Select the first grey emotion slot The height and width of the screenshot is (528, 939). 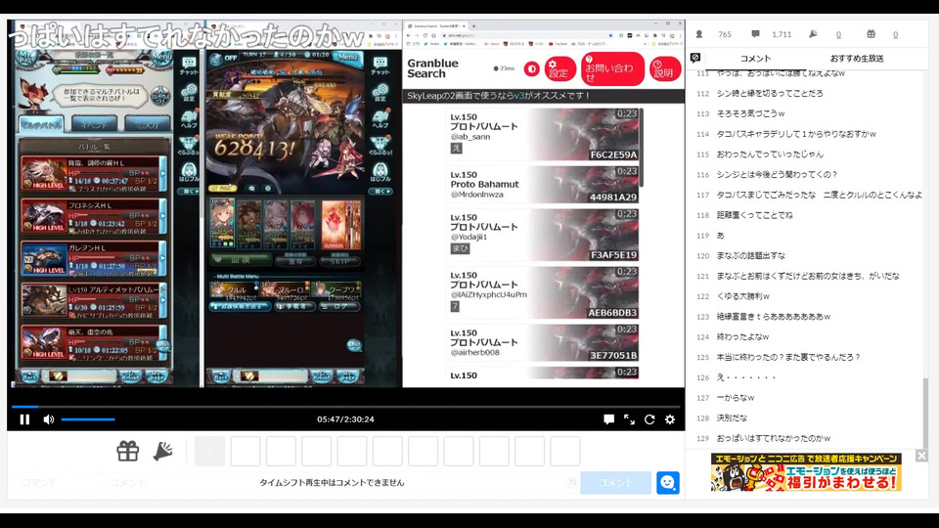point(209,451)
